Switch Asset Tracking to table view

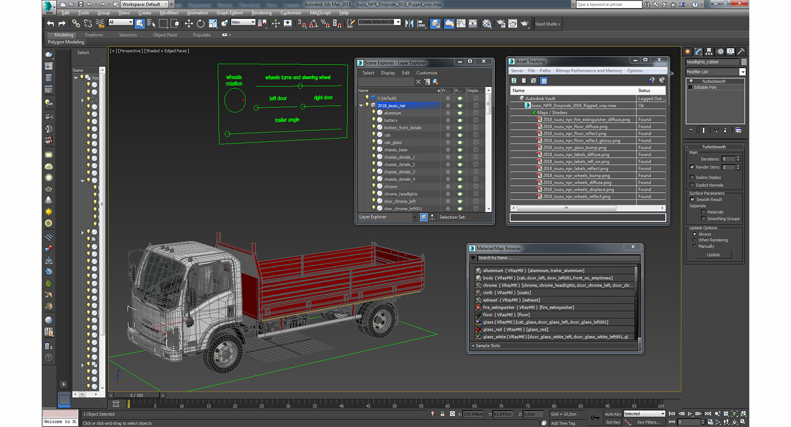(544, 81)
